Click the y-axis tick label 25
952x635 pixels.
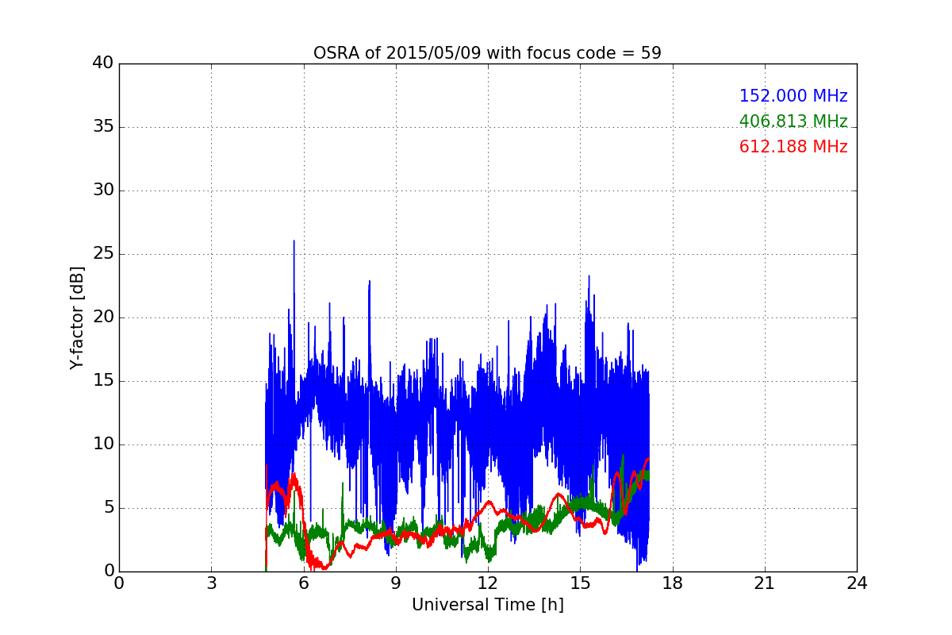pos(103,254)
